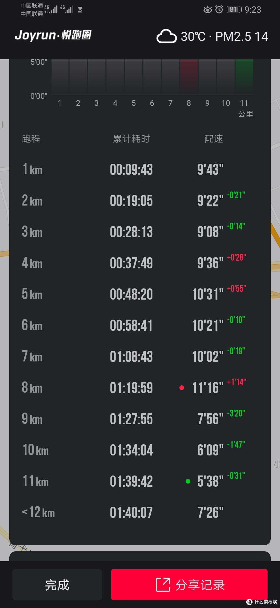Screen dimensions: 280x608
Task: Tap the green fastest-pace dot marker
Action: pyautogui.click(x=188, y=481)
